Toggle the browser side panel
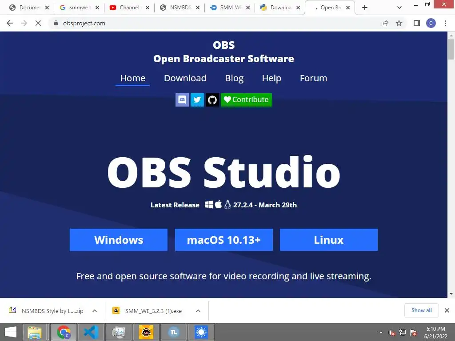 (x=417, y=23)
